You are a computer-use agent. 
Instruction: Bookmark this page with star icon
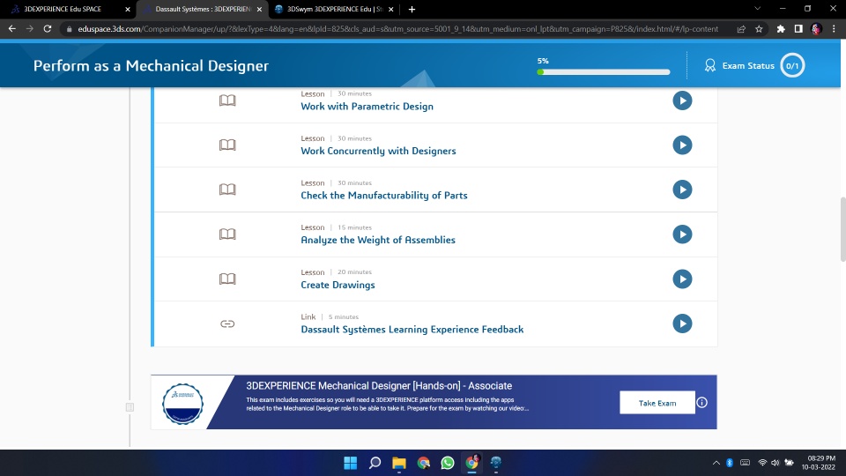759,29
